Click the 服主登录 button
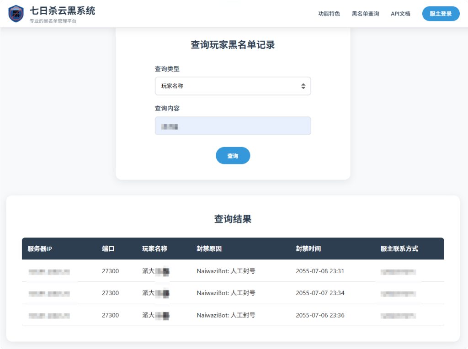 click(x=440, y=14)
